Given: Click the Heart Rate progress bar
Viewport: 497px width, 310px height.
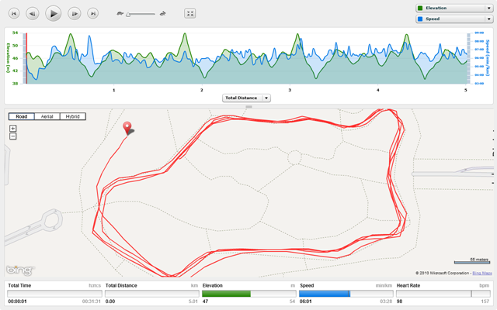Looking at the screenshot, I should click(x=443, y=294).
